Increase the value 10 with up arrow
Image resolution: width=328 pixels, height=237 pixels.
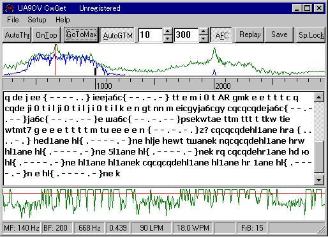(168, 31)
